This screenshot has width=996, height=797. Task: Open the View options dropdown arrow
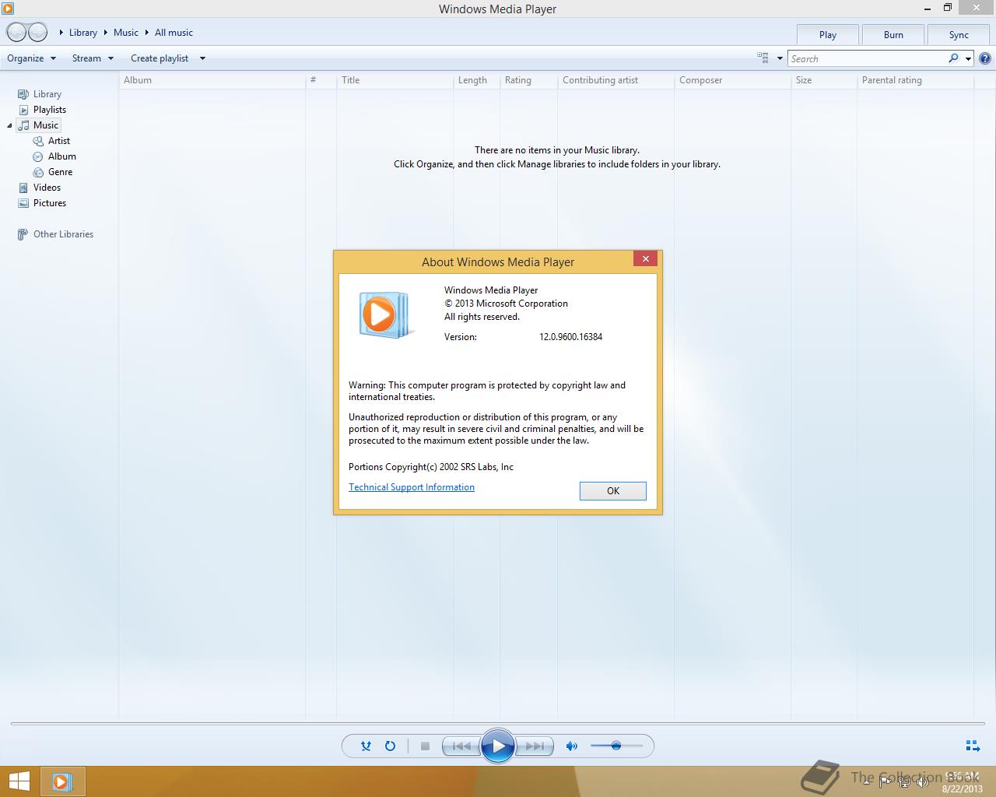[780, 58]
